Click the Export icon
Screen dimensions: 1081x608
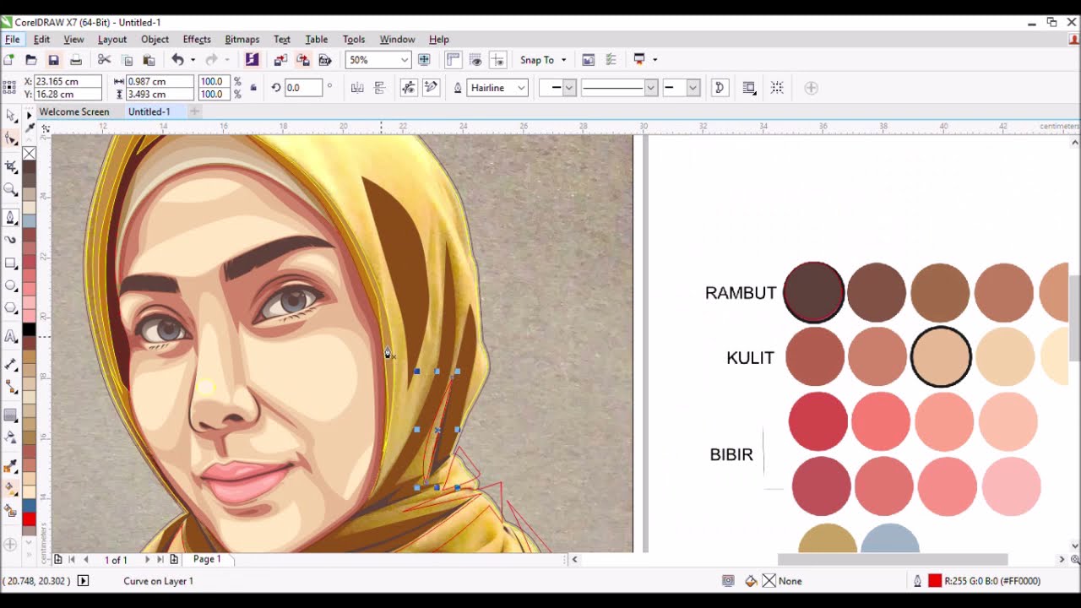click(x=302, y=60)
